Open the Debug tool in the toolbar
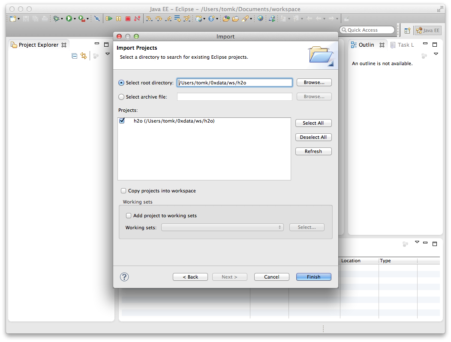Viewport: 451px width, 342px height. [57, 18]
